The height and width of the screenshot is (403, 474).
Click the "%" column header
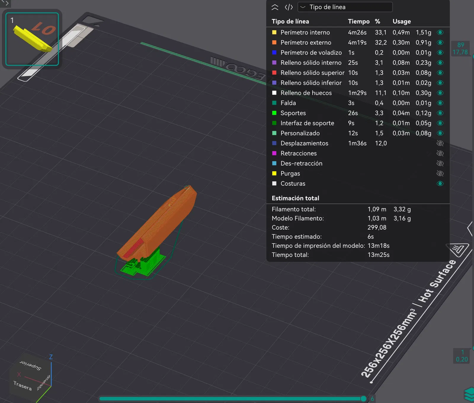[x=377, y=21]
